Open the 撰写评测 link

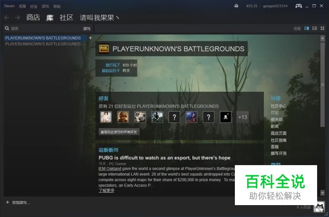pos(279,153)
